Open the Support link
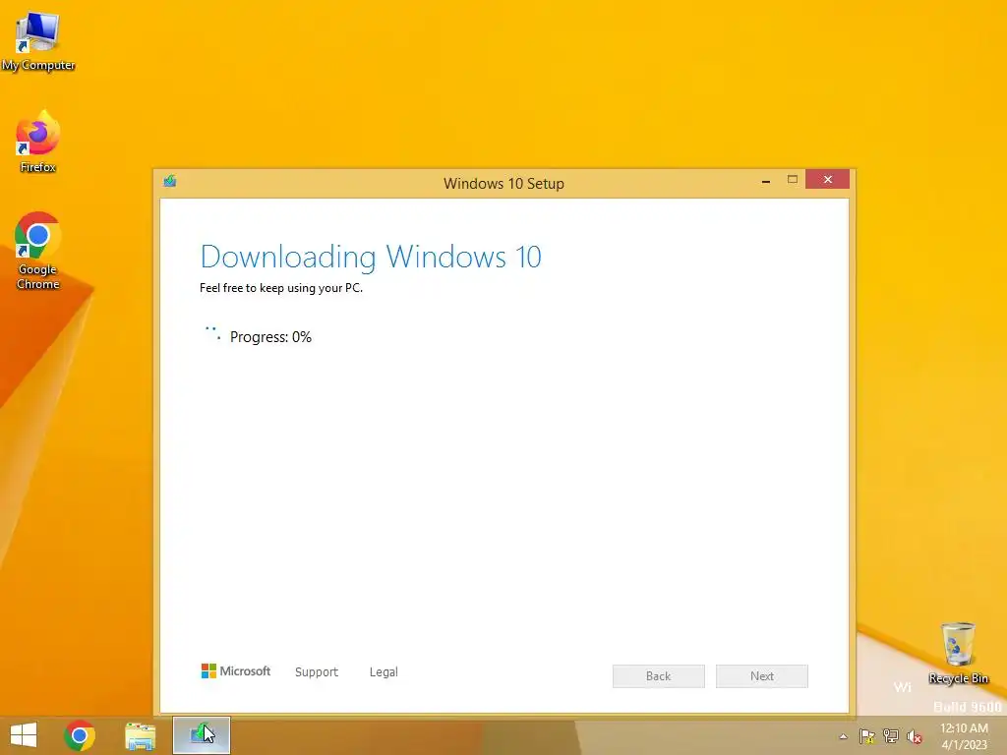This screenshot has height=755, width=1007. [316, 672]
